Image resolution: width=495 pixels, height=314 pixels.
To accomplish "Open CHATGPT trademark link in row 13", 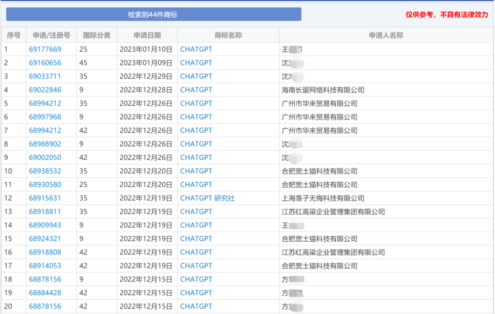I will coord(196,212).
